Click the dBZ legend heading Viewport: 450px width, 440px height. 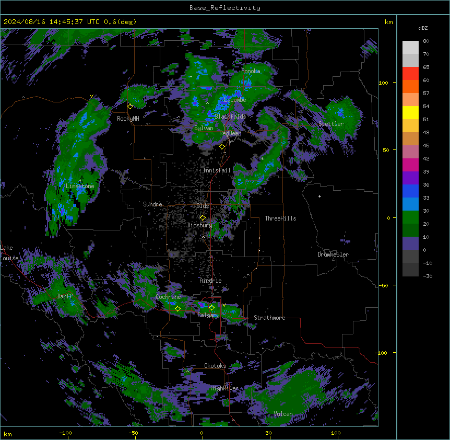click(423, 28)
